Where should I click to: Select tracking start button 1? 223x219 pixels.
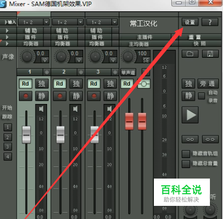[x=8, y=127]
